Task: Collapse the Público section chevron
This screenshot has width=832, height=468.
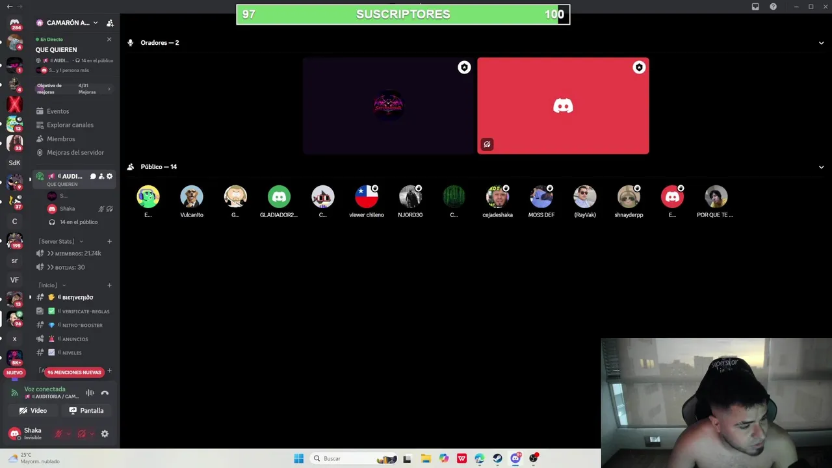Action: click(821, 167)
